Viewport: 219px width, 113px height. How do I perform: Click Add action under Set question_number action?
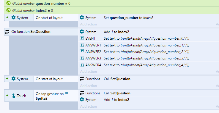(89, 24)
